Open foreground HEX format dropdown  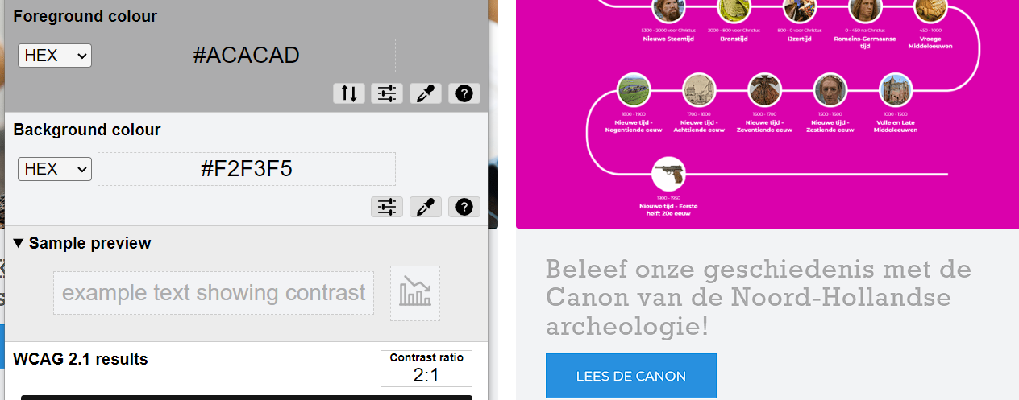click(55, 56)
